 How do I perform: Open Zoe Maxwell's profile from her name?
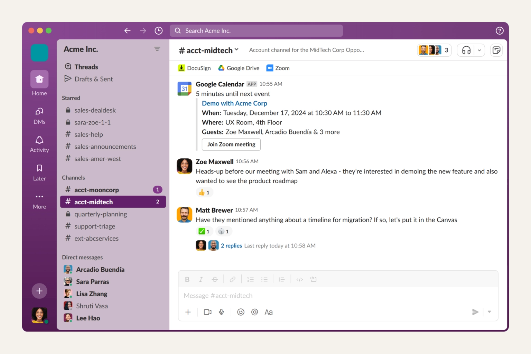pos(214,162)
